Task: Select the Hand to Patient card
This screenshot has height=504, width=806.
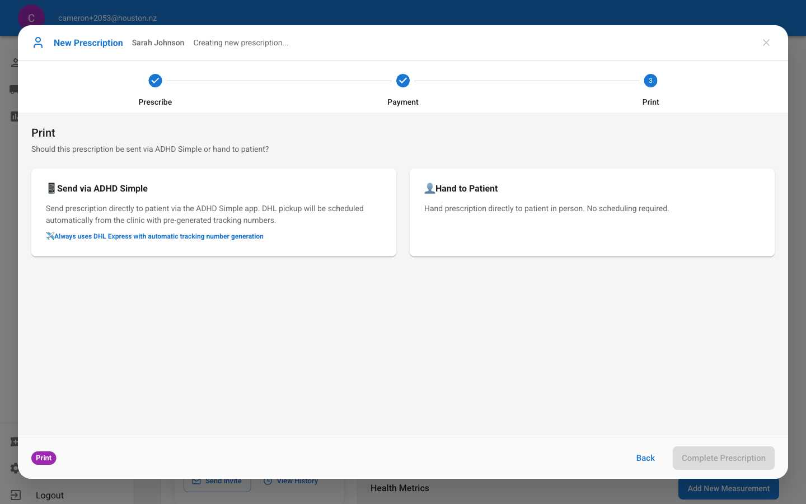Action: pos(592,213)
